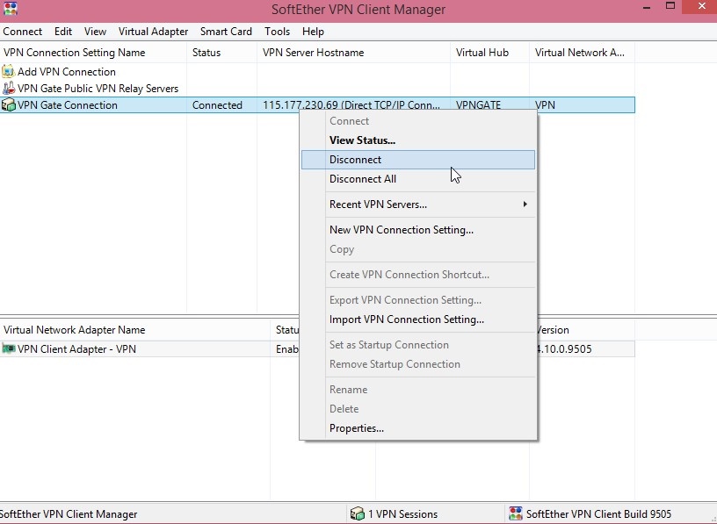Click SoftEther VPN Client Manager status text
This screenshot has height=524, width=717.
[69, 514]
